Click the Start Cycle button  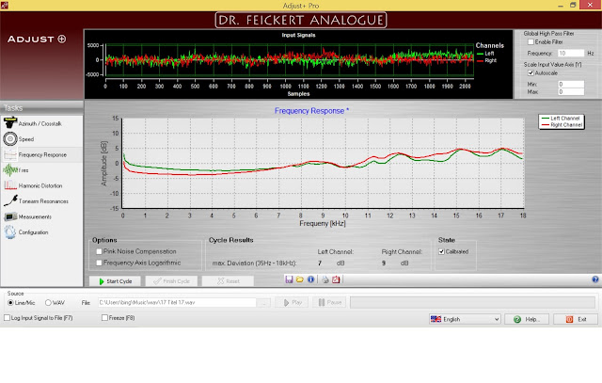click(x=115, y=281)
